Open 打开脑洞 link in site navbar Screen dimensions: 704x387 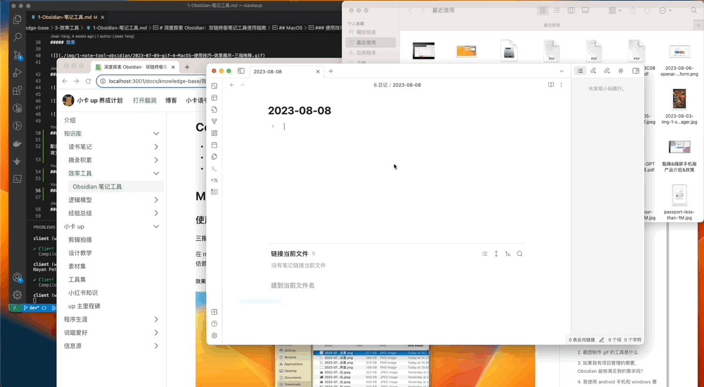point(145,100)
